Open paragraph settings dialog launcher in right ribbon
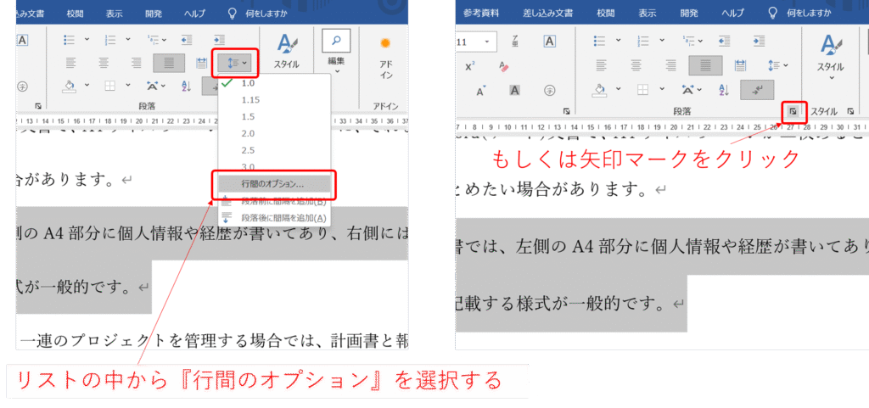 [793, 111]
